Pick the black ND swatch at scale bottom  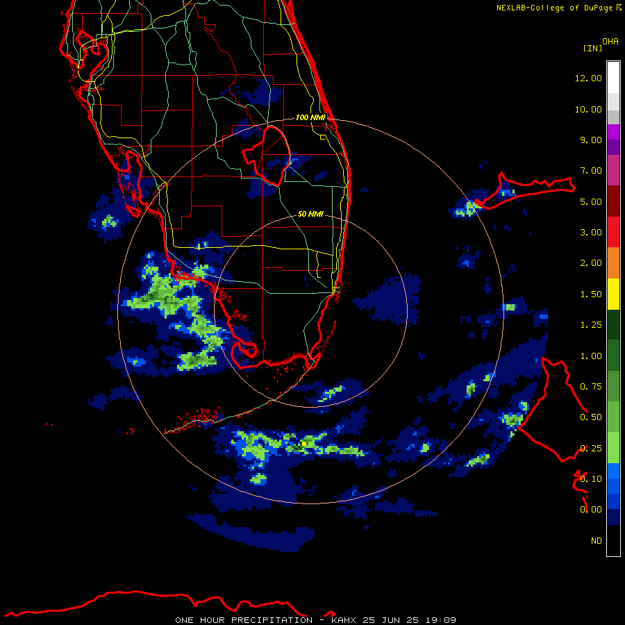coord(613,540)
